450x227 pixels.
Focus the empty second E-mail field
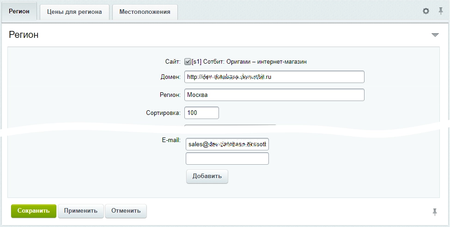click(227, 159)
